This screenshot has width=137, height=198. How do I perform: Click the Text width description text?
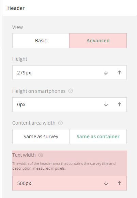(x=64, y=166)
